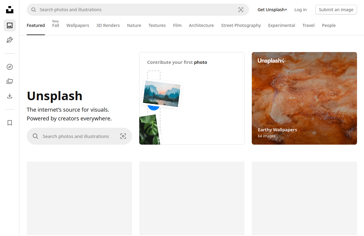The image size is (364, 236).
Task: Open the Architecture tab
Action: (201, 25)
